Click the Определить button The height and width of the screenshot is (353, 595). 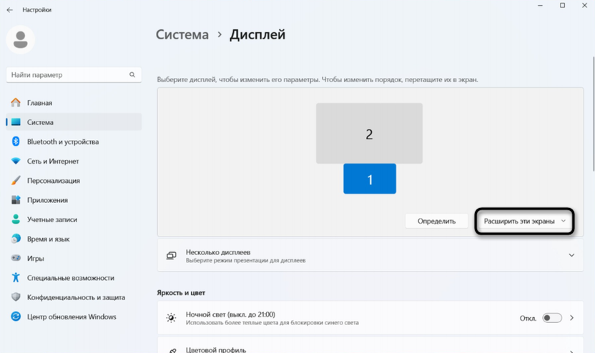click(x=436, y=221)
